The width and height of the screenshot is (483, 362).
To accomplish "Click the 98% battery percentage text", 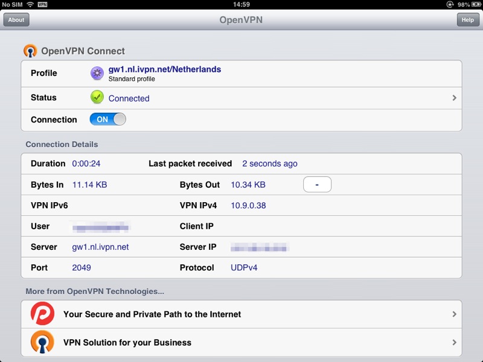I will (464, 4).
